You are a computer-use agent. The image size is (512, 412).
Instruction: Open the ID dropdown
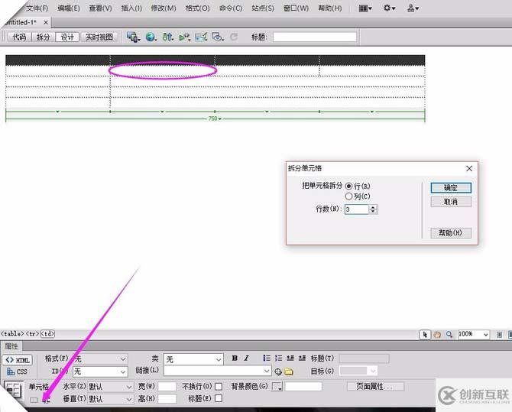tap(100, 371)
